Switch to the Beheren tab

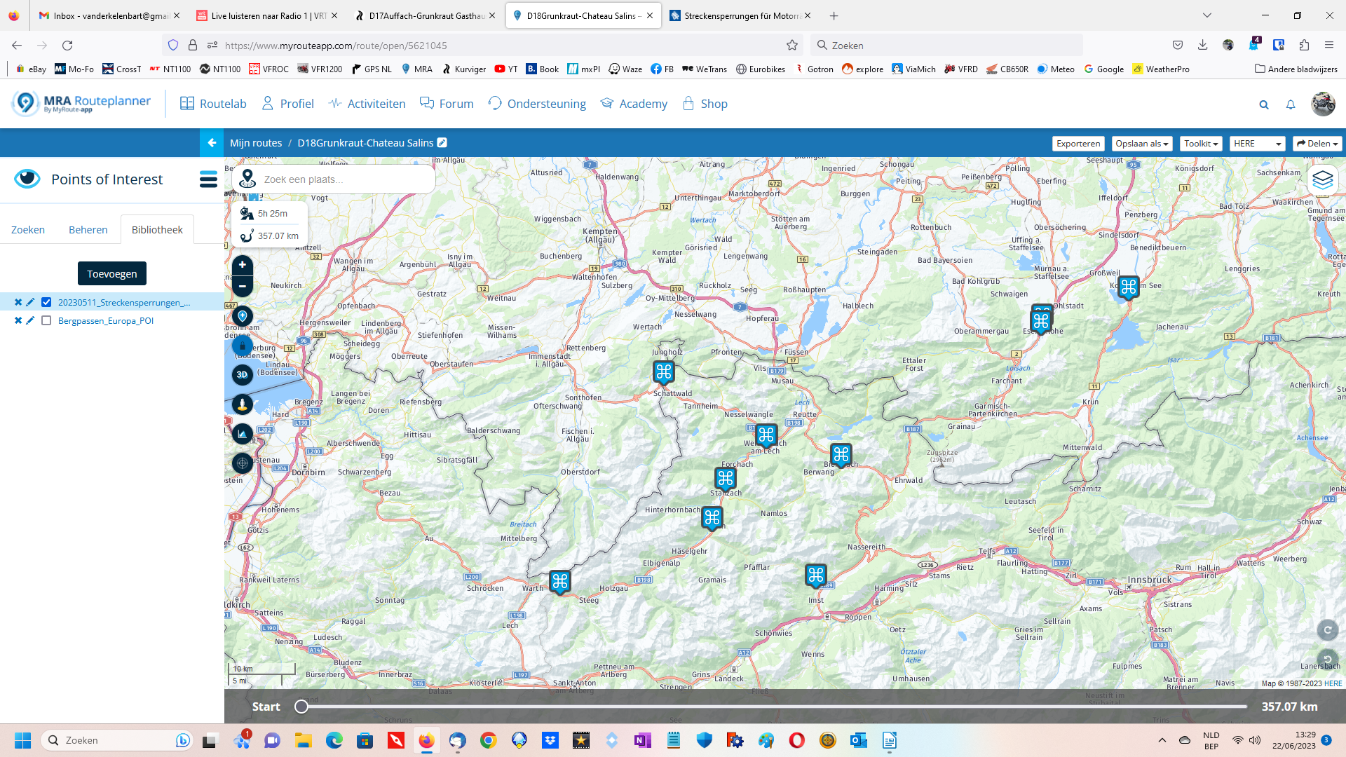[x=88, y=230]
